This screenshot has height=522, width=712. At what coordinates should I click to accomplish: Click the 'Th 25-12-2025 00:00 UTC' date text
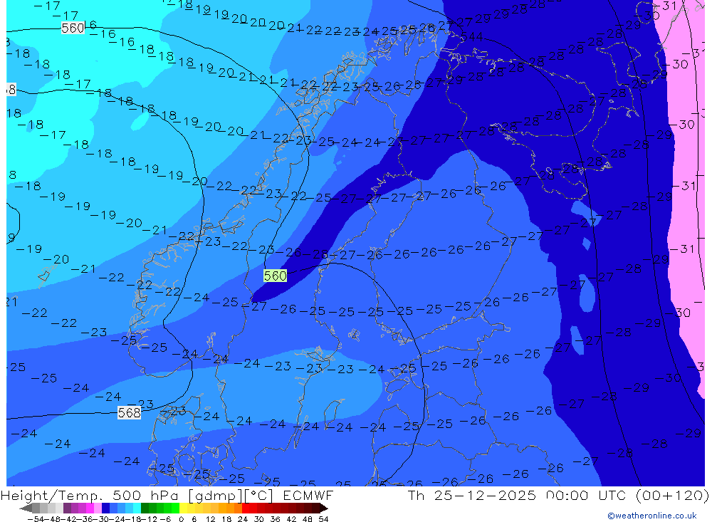point(516,496)
